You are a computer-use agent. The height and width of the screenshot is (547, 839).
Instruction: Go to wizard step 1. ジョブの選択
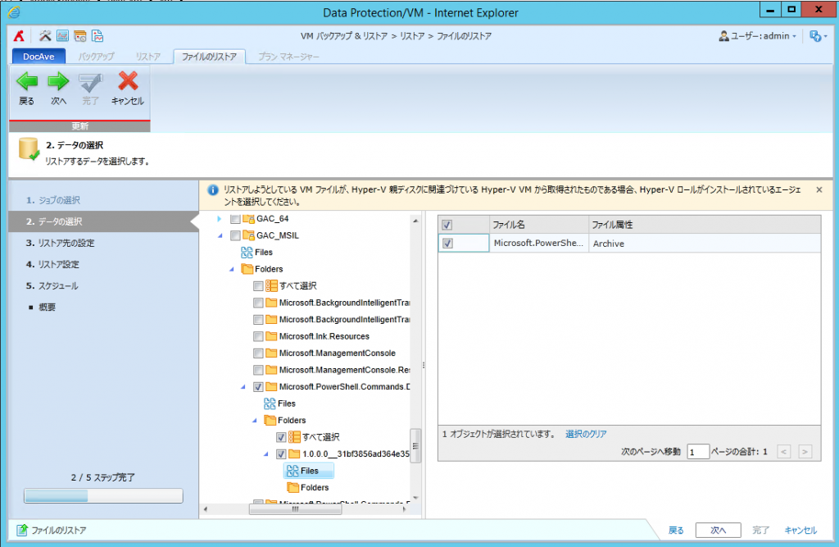pos(53,200)
